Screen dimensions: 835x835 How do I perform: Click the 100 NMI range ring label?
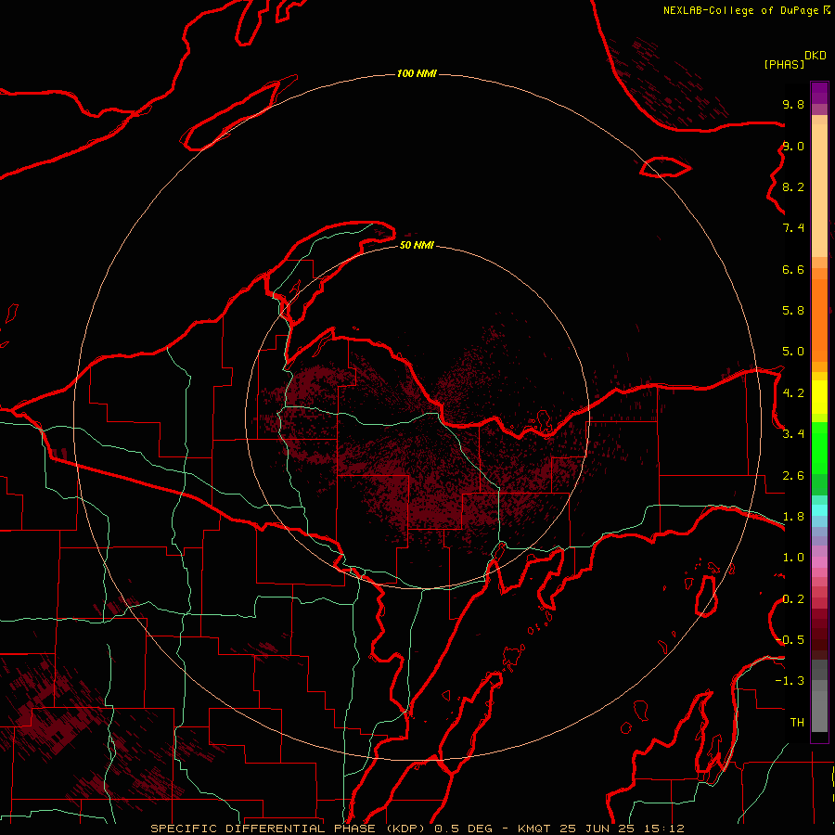417,73
